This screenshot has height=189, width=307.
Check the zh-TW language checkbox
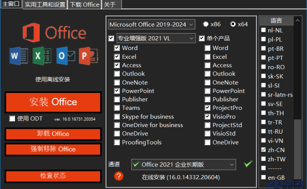[x=264, y=159]
